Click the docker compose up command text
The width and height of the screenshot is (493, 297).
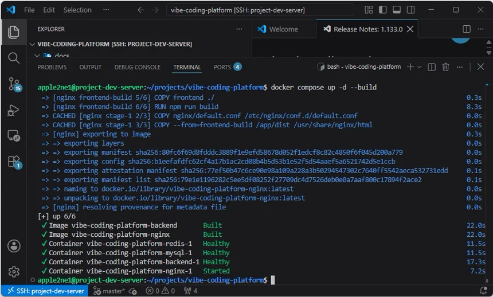(x=323, y=87)
